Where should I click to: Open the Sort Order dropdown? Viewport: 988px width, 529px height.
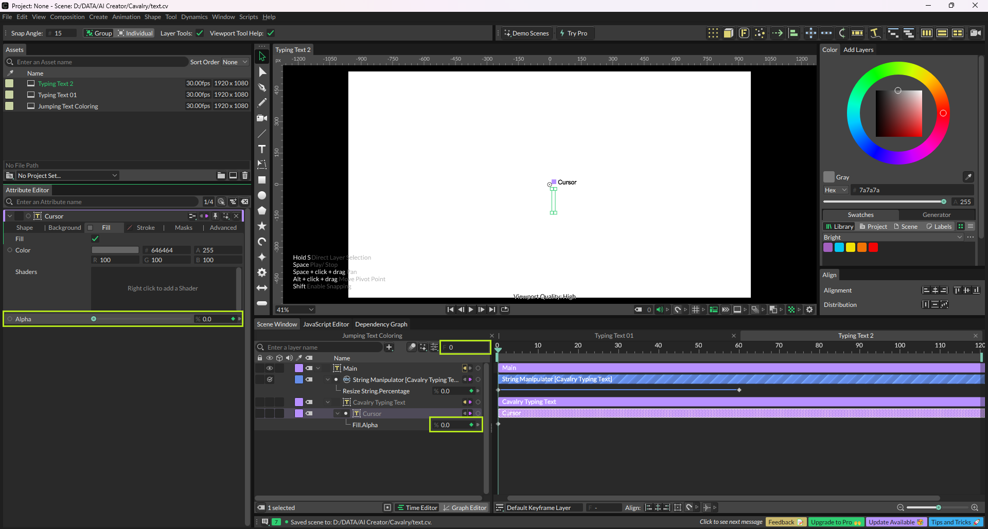tap(235, 62)
